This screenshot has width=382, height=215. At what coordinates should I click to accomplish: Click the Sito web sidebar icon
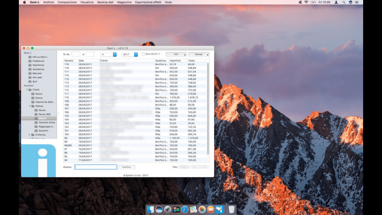tap(30, 77)
